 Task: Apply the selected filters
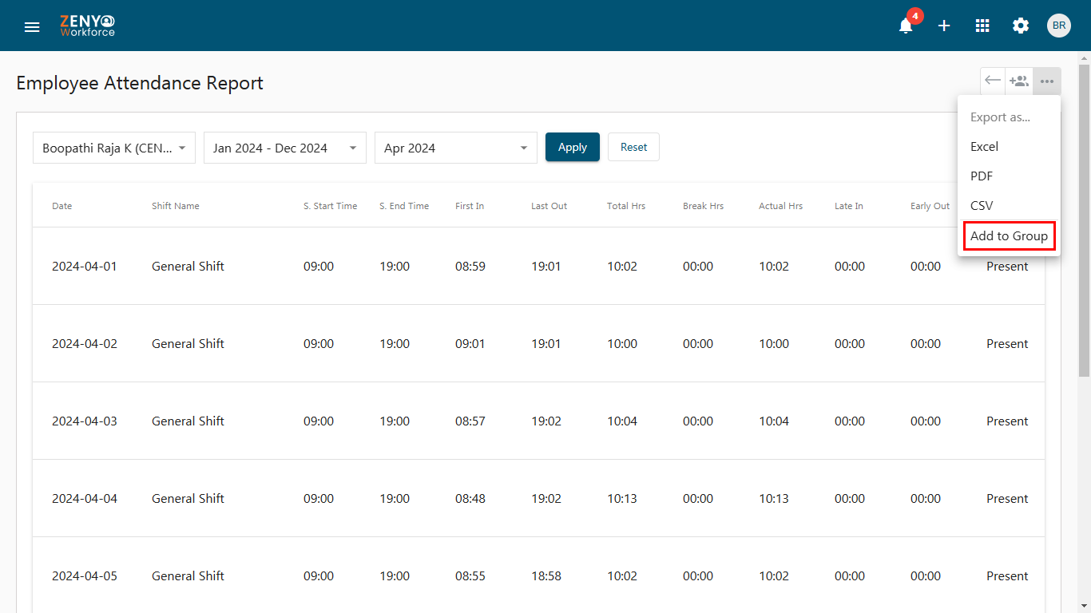(x=573, y=147)
